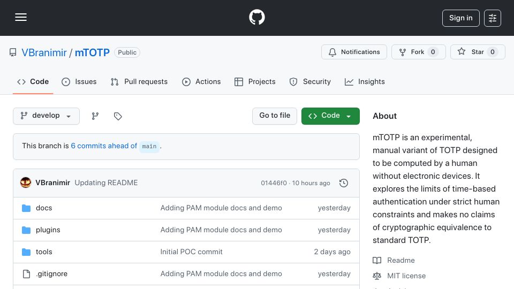
Task: View commit history clock icon
Action: point(344,183)
